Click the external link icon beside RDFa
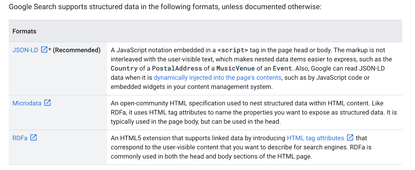Viewport: 415px width, 170px height. pyautogui.click(x=33, y=137)
